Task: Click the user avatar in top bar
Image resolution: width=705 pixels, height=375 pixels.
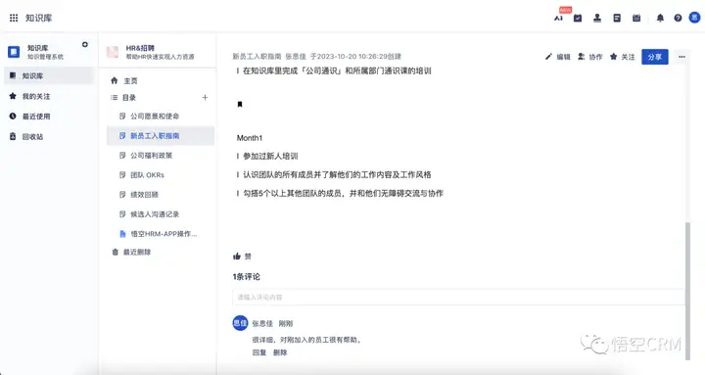Action: tap(694, 18)
